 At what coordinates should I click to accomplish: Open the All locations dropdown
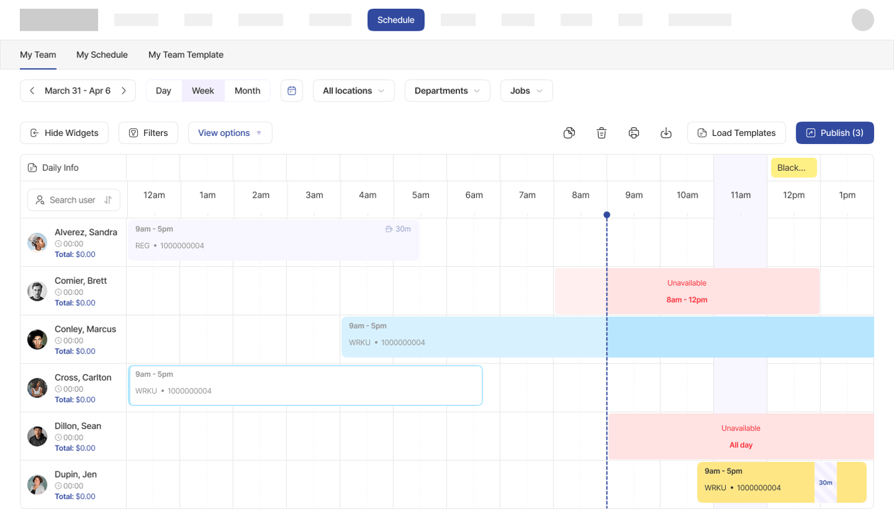click(x=353, y=90)
